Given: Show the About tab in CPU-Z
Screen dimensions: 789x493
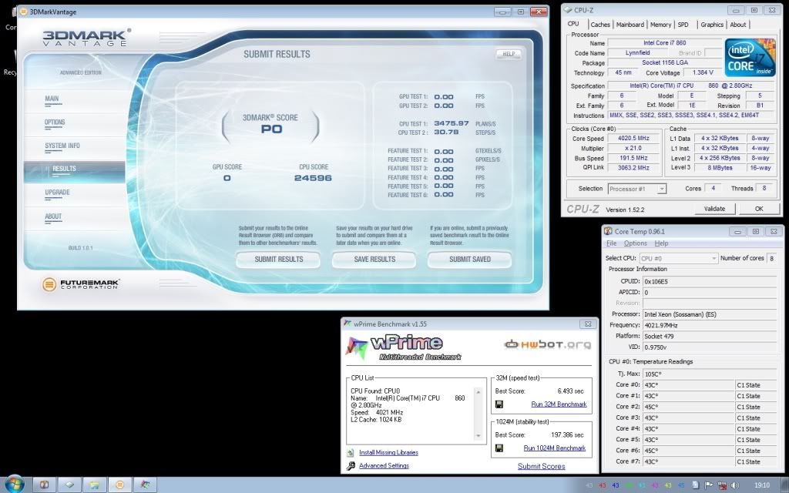Looking at the screenshot, I should tap(737, 25).
